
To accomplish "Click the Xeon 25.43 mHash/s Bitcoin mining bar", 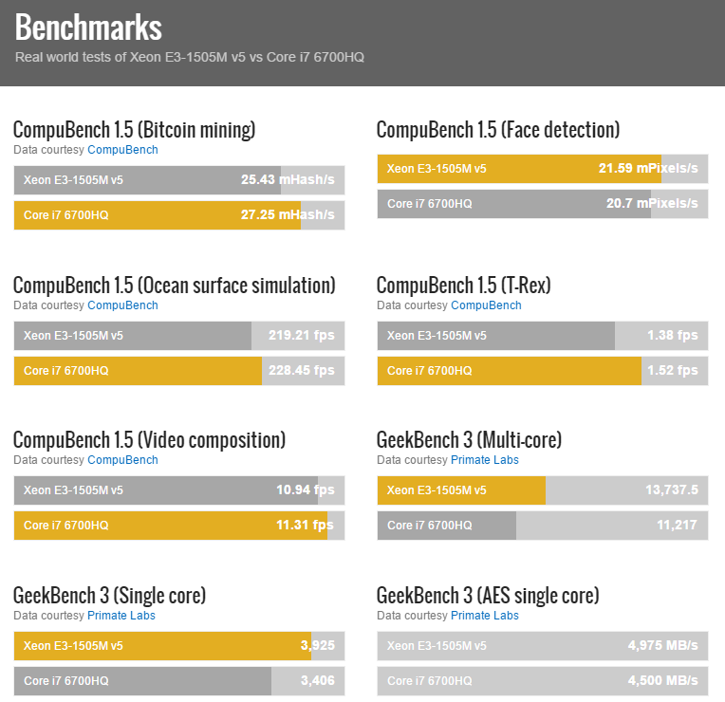I will (178, 180).
